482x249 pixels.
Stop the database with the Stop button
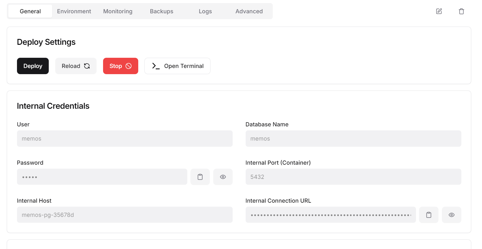pos(121,66)
